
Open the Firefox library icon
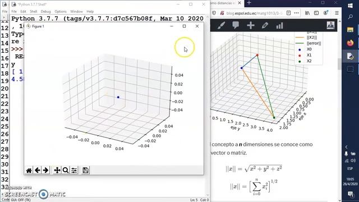307,13
